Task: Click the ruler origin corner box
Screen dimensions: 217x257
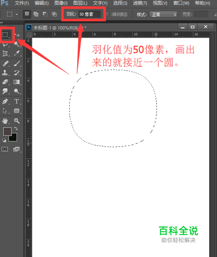Action: [x=29, y=35]
